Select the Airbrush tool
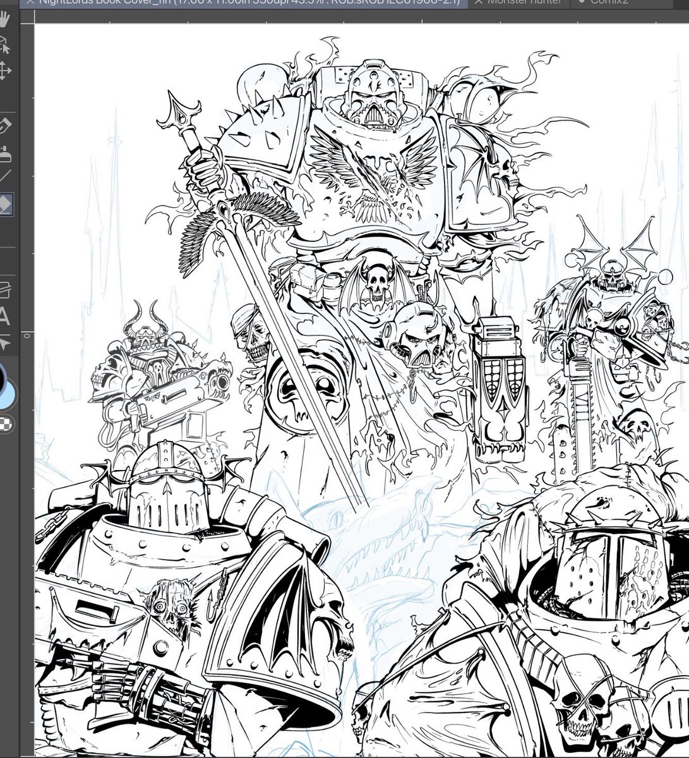Screen dimensions: 689x758 coord(5,153)
